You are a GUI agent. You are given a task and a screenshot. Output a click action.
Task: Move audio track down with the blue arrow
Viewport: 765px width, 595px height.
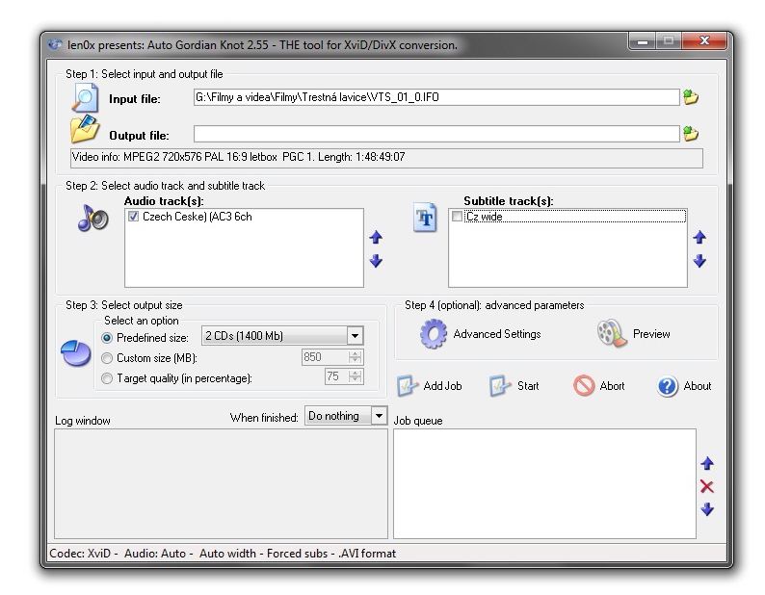(376, 261)
